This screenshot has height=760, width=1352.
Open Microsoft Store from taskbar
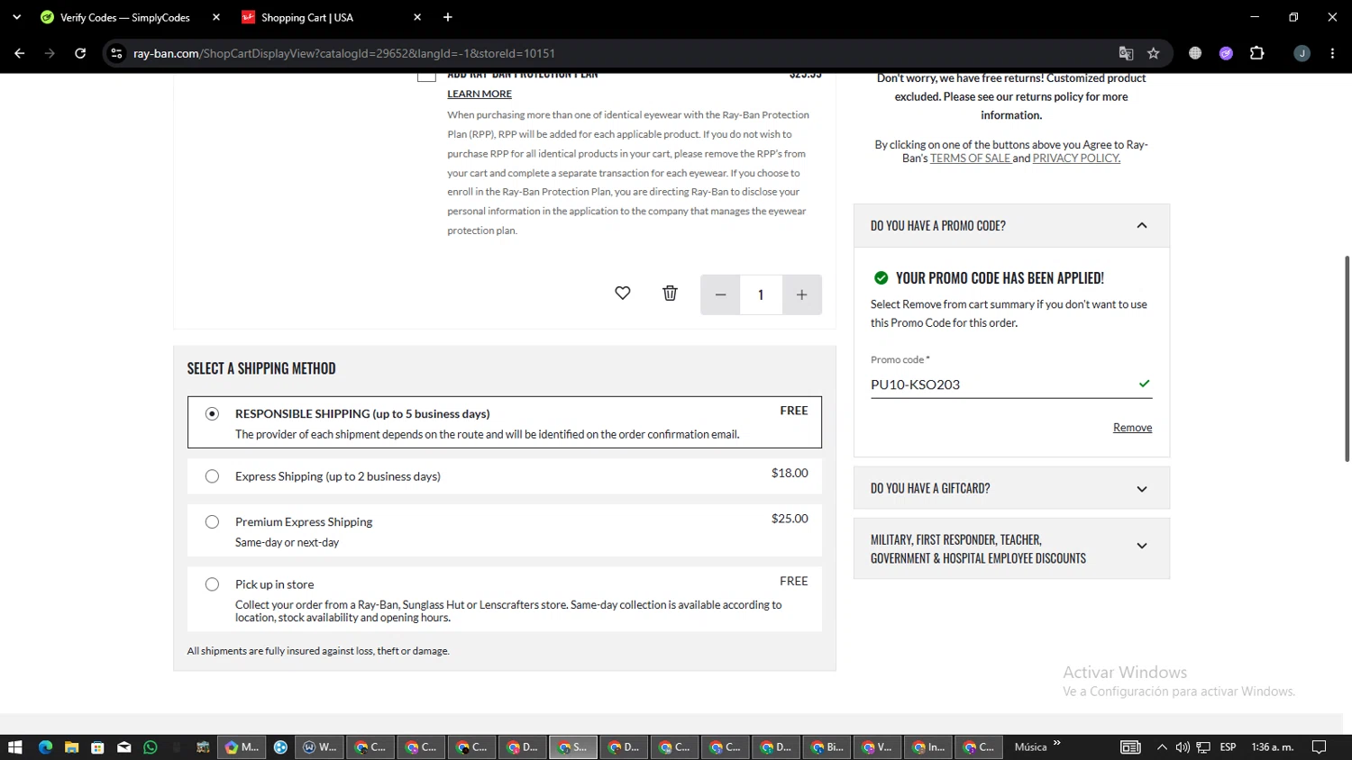97,747
